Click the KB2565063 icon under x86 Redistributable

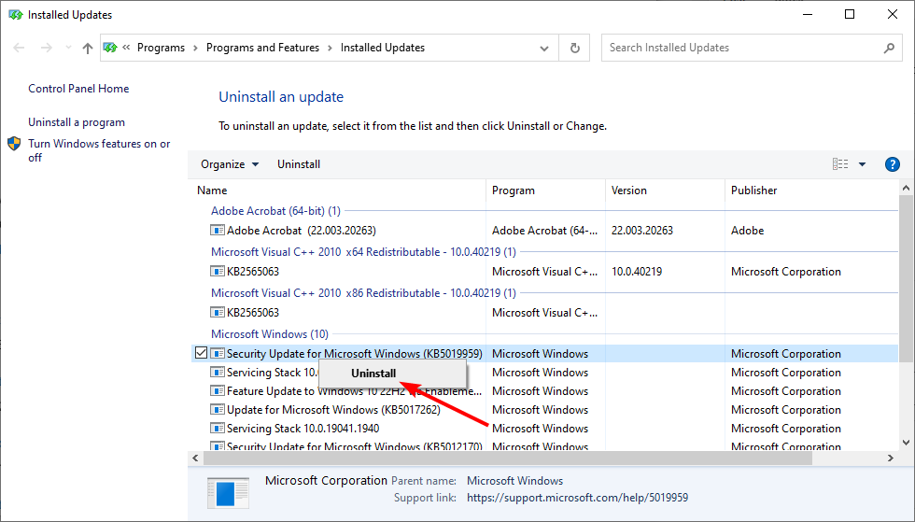click(x=217, y=312)
